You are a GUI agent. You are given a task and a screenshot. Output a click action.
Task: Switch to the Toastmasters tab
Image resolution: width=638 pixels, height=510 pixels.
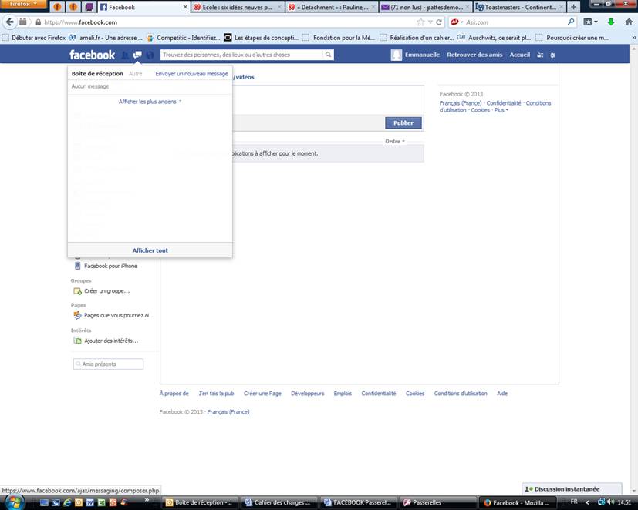point(520,7)
